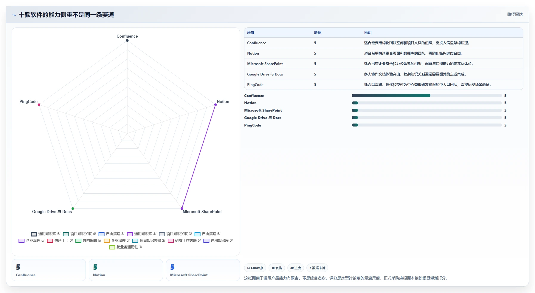Click the Confluence data point on the radar
The image size is (535, 293).
tap(127, 41)
